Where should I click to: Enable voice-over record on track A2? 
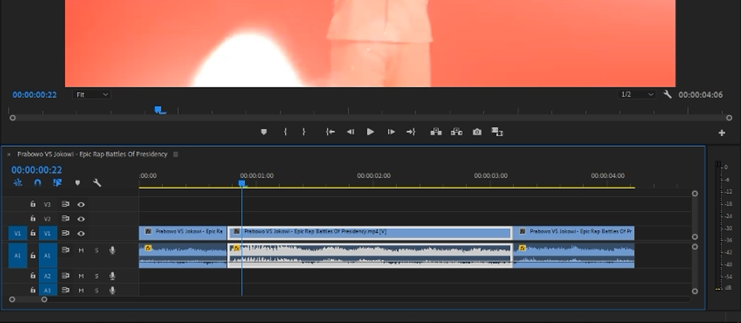[112, 276]
